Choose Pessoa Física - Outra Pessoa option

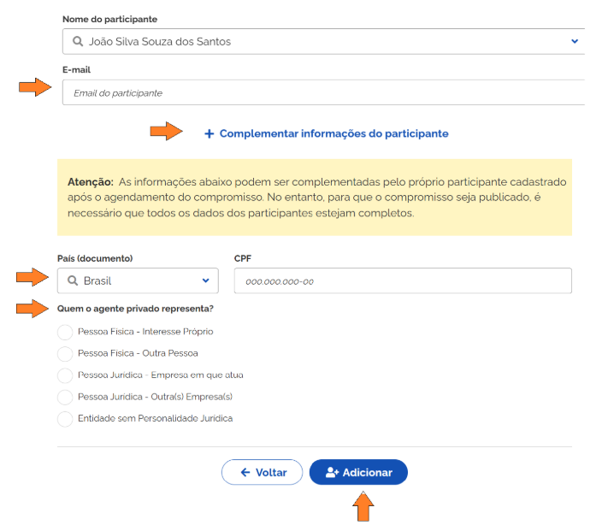[x=65, y=353]
